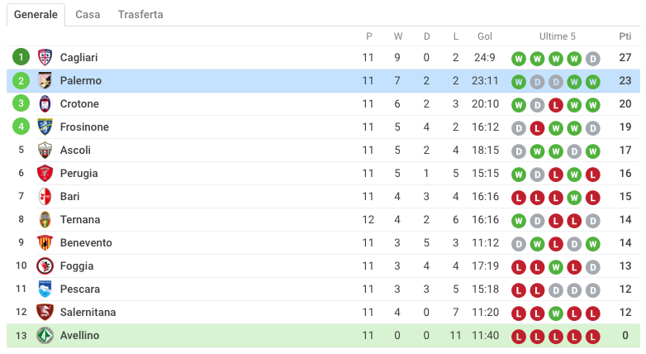Image resolution: width=646 pixels, height=354 pixels.
Task: Open the Crotone team badge
Action: [45, 103]
